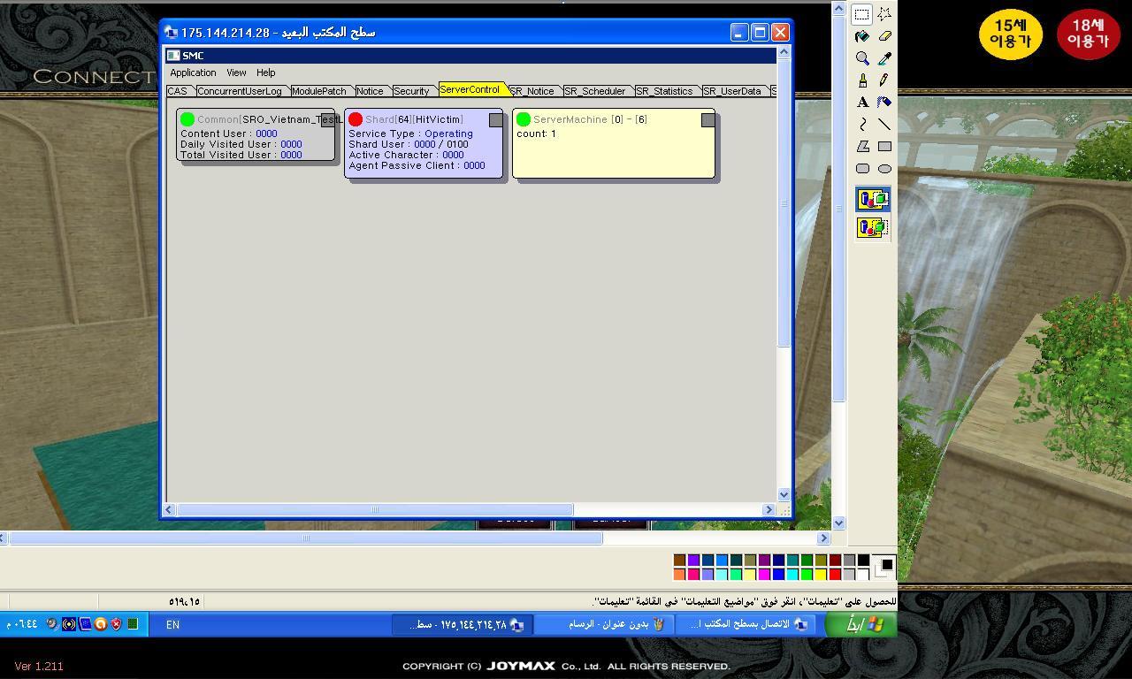The width and height of the screenshot is (1132, 679).
Task: Click the EN language indicator in taskbar
Action: (x=172, y=624)
